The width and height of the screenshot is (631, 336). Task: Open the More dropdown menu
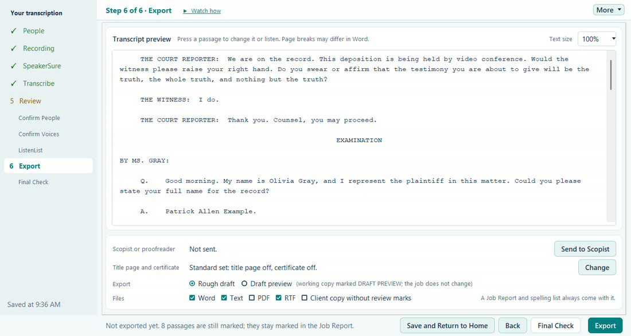(609, 10)
